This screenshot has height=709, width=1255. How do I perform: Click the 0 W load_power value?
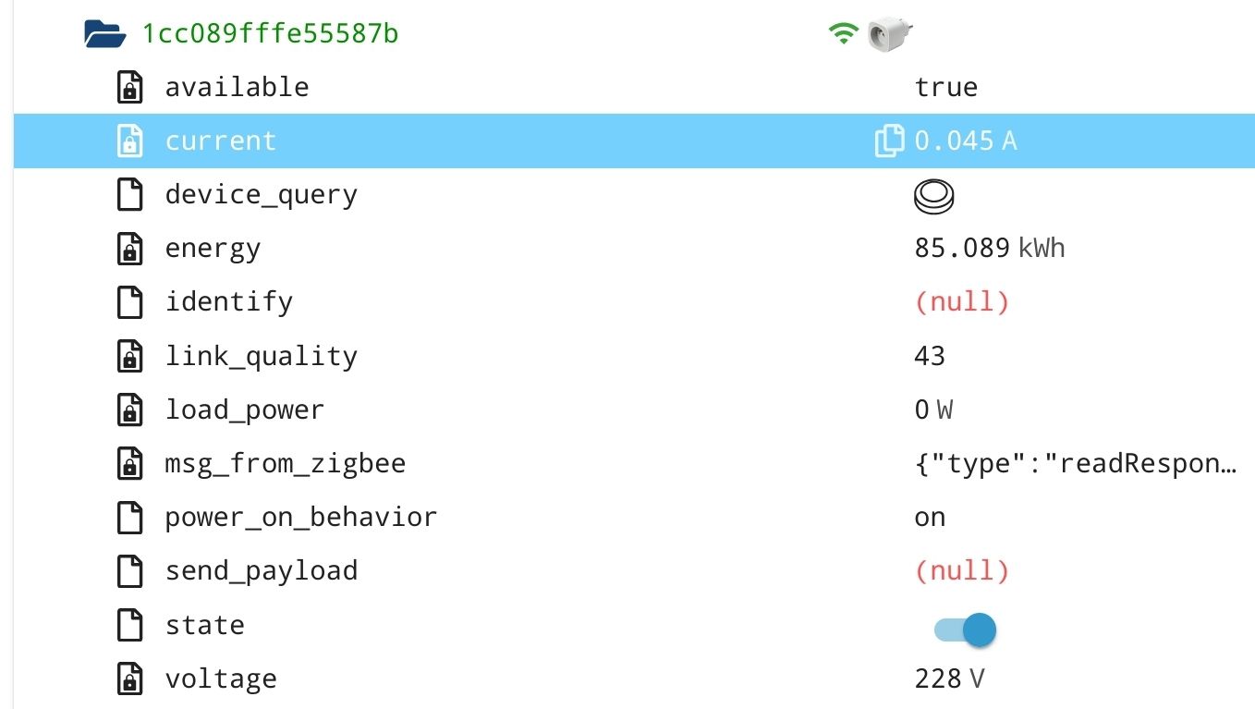(x=933, y=410)
